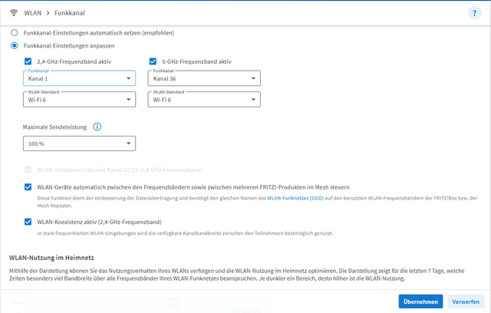Viewport: 491px width, 313px height.
Task: Click the Übernehmen button
Action: click(420, 301)
